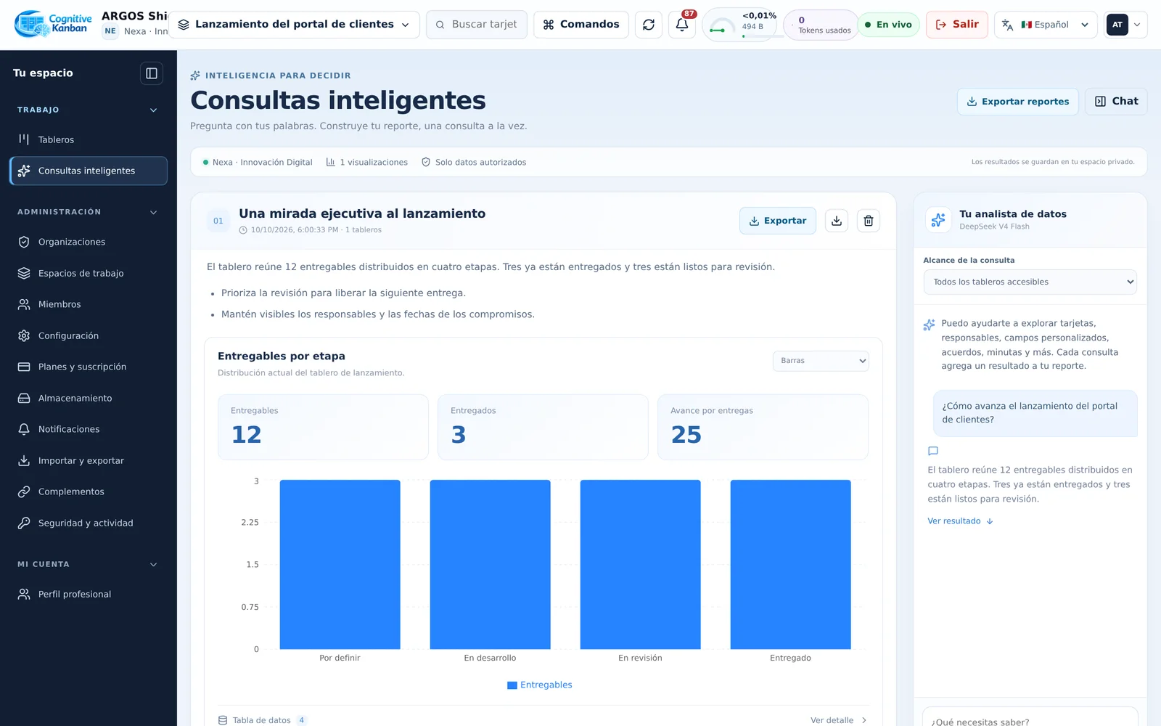1161x726 pixels.
Task: Open board selector Lanzamiento del portal de clientes
Action: tap(294, 25)
